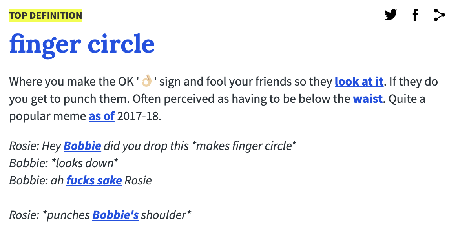Open the 'Bobbie' link in example
This screenshot has width=460, height=230.
82,146
